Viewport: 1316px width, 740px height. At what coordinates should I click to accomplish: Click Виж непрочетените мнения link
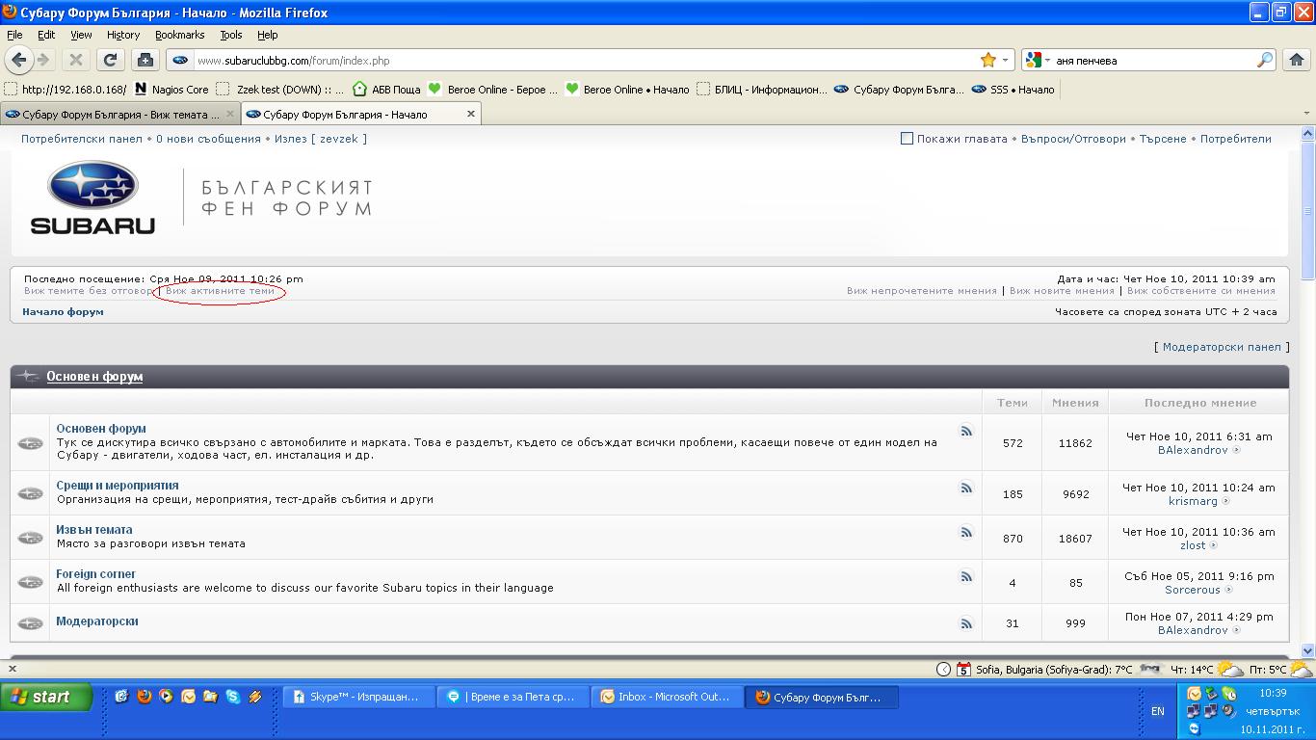pyautogui.click(x=922, y=290)
